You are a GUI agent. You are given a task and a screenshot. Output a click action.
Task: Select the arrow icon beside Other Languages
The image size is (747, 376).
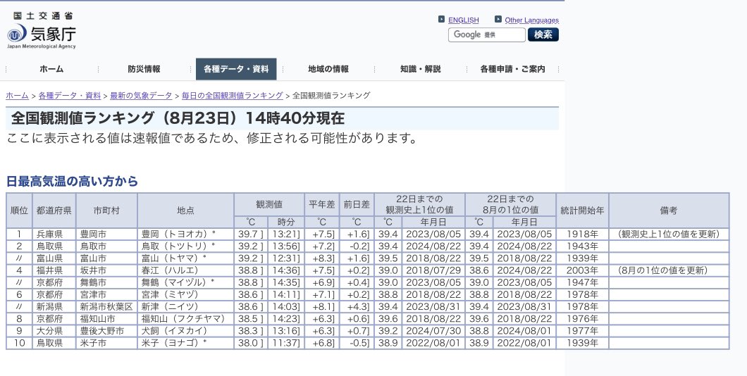coord(498,19)
